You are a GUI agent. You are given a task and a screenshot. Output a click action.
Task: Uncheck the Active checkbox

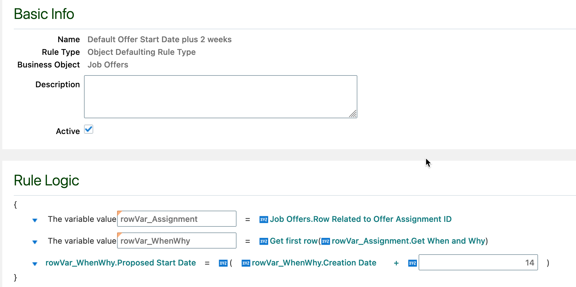click(89, 130)
